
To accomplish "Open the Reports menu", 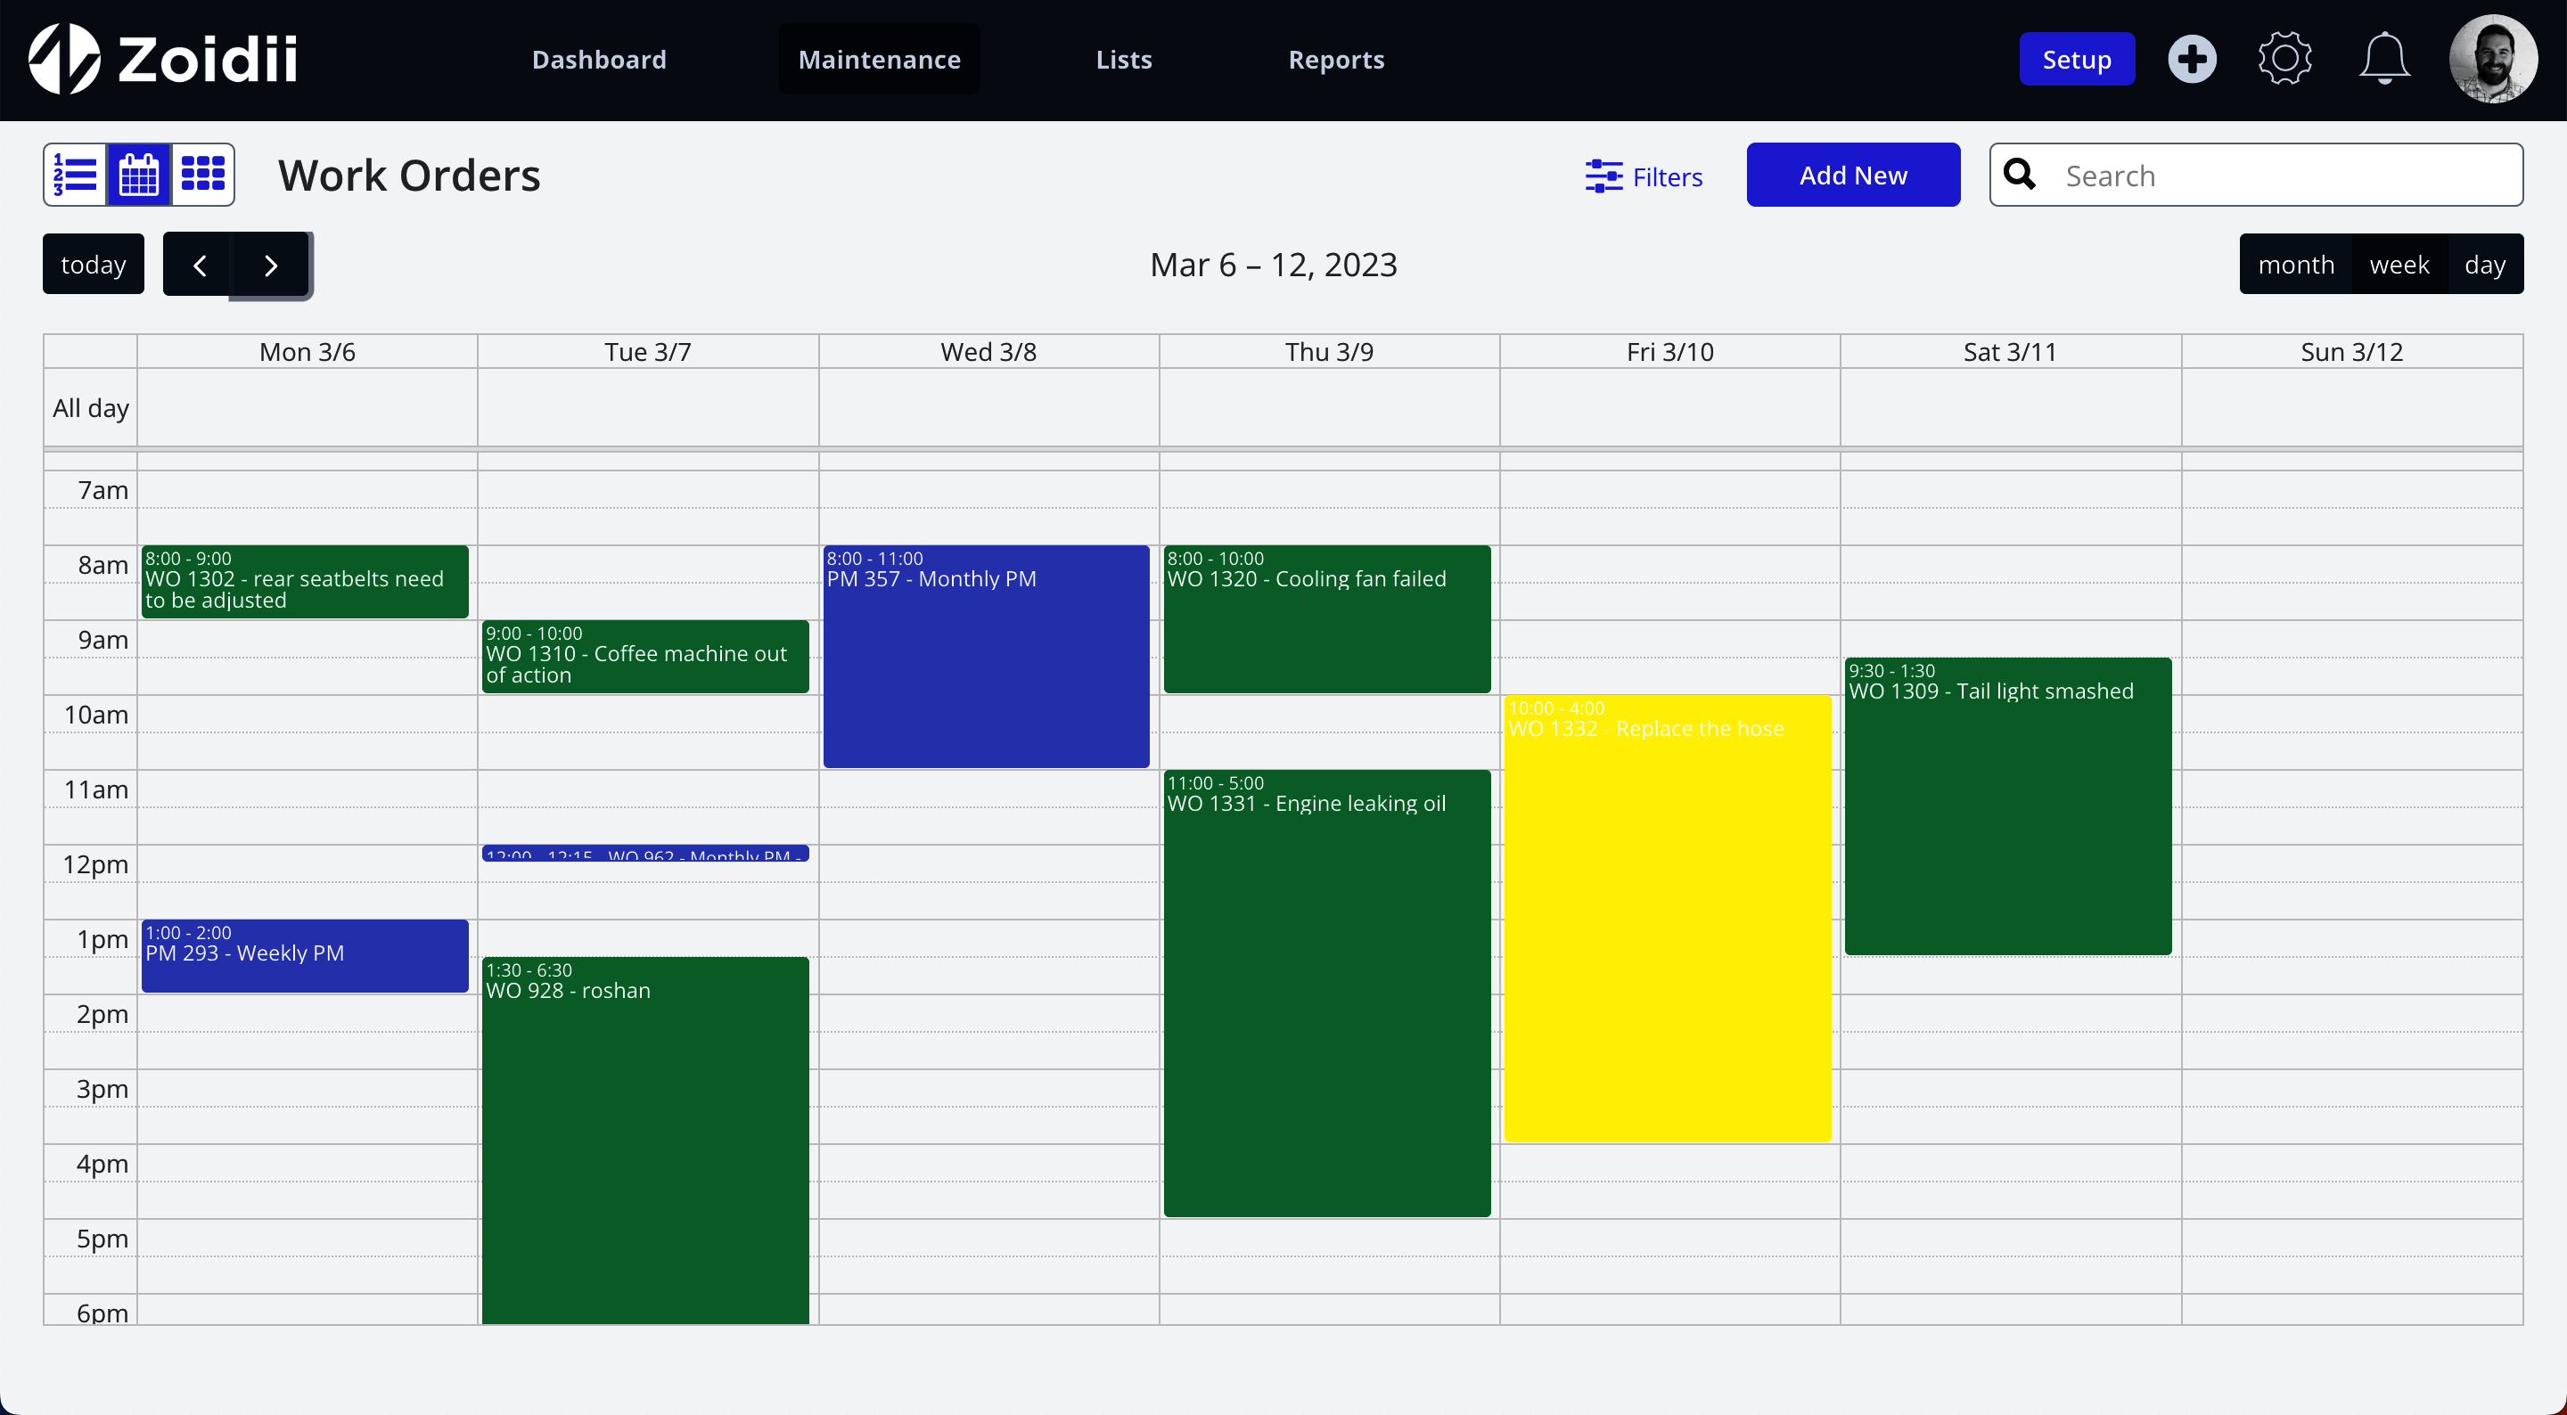I will pos(1335,60).
